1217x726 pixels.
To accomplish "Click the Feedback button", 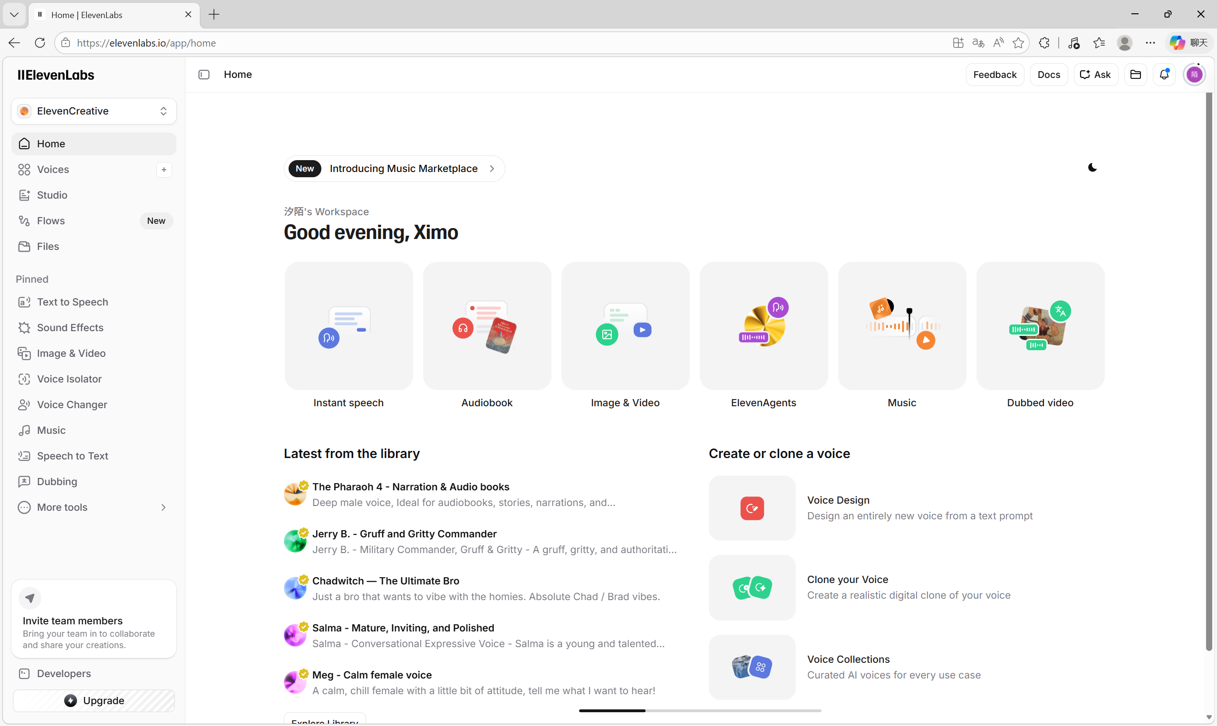I will pos(995,75).
